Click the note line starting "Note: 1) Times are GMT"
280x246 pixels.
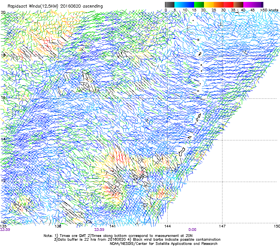118,236
